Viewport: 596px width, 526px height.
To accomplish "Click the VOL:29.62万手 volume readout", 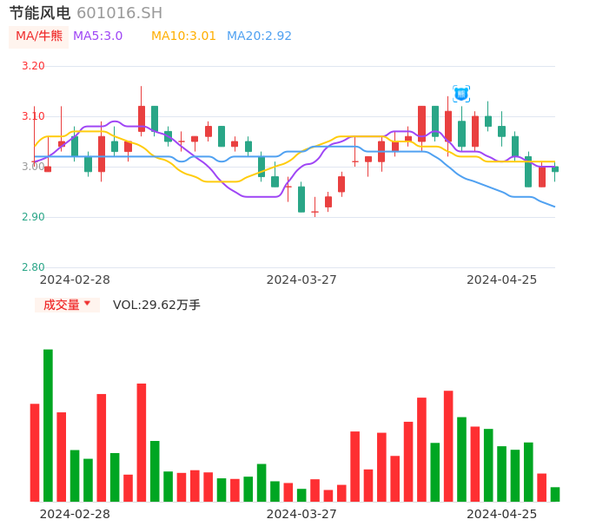I will tap(156, 305).
